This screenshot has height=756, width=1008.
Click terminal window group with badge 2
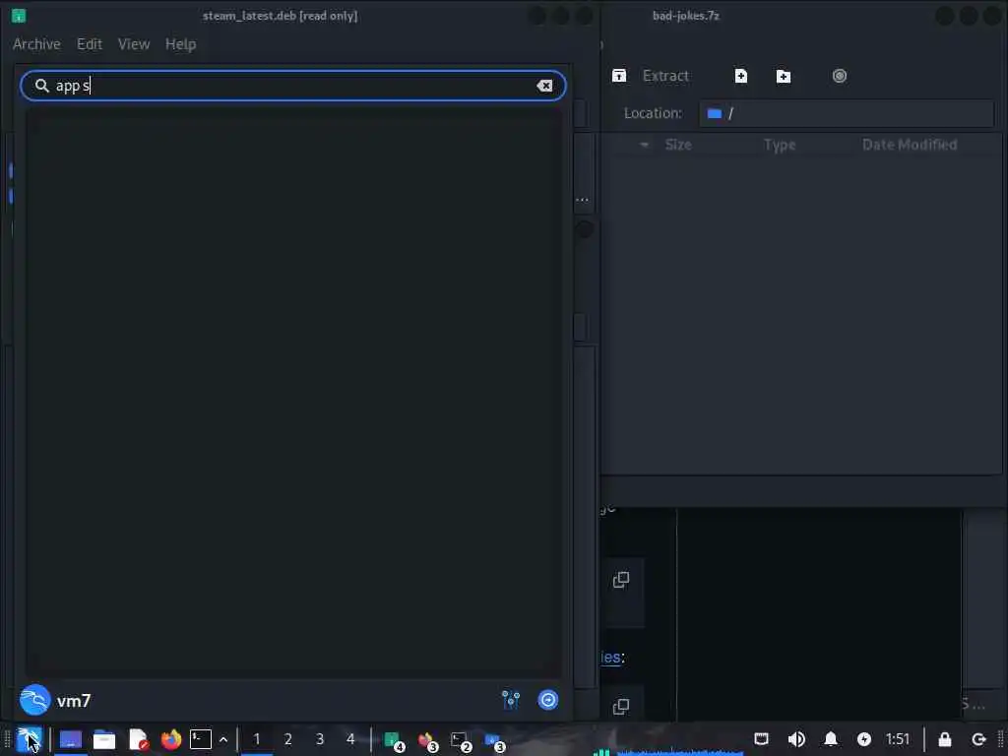[x=461, y=741]
